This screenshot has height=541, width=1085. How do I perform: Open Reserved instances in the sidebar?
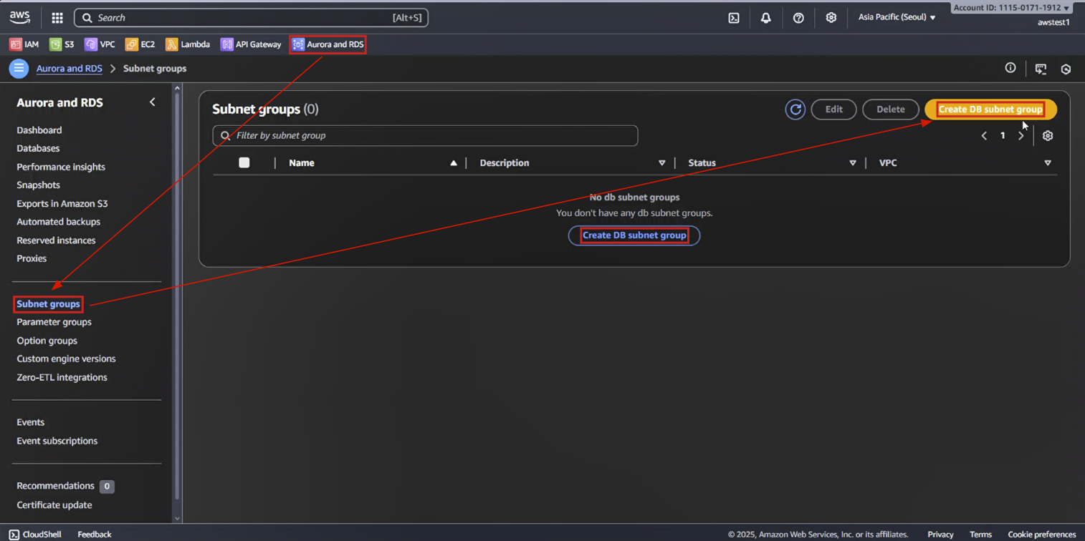click(x=56, y=240)
